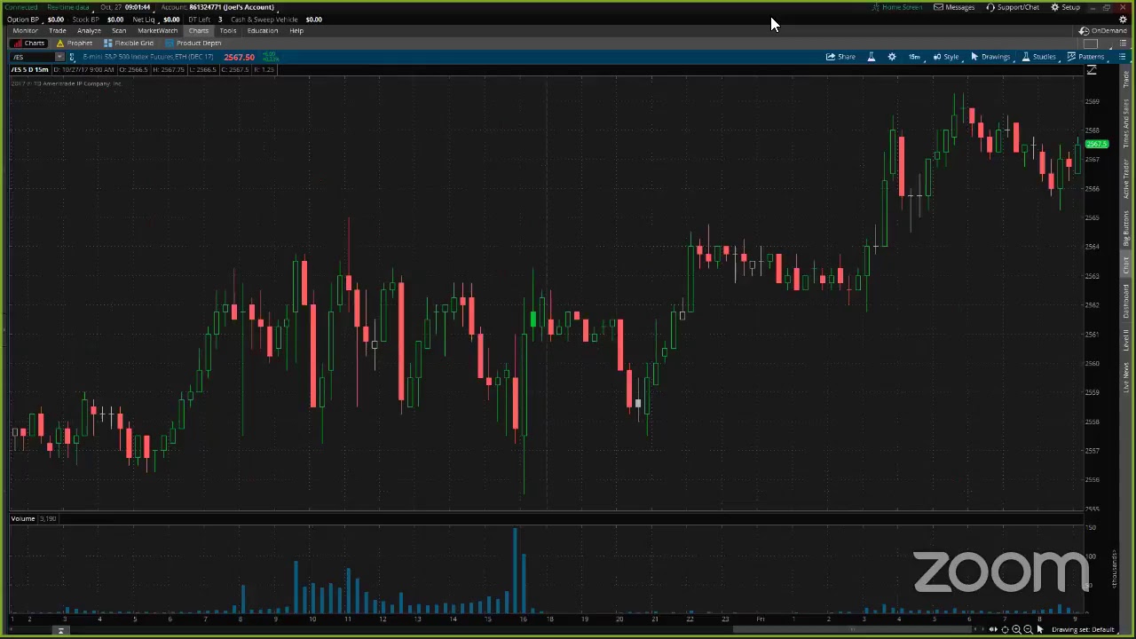Viewport: 1136px width, 639px height.
Task: Go to the Scan tab
Action: (x=118, y=30)
